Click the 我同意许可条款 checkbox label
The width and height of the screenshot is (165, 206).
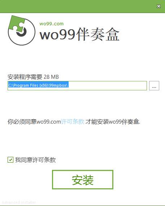click(x=35, y=160)
